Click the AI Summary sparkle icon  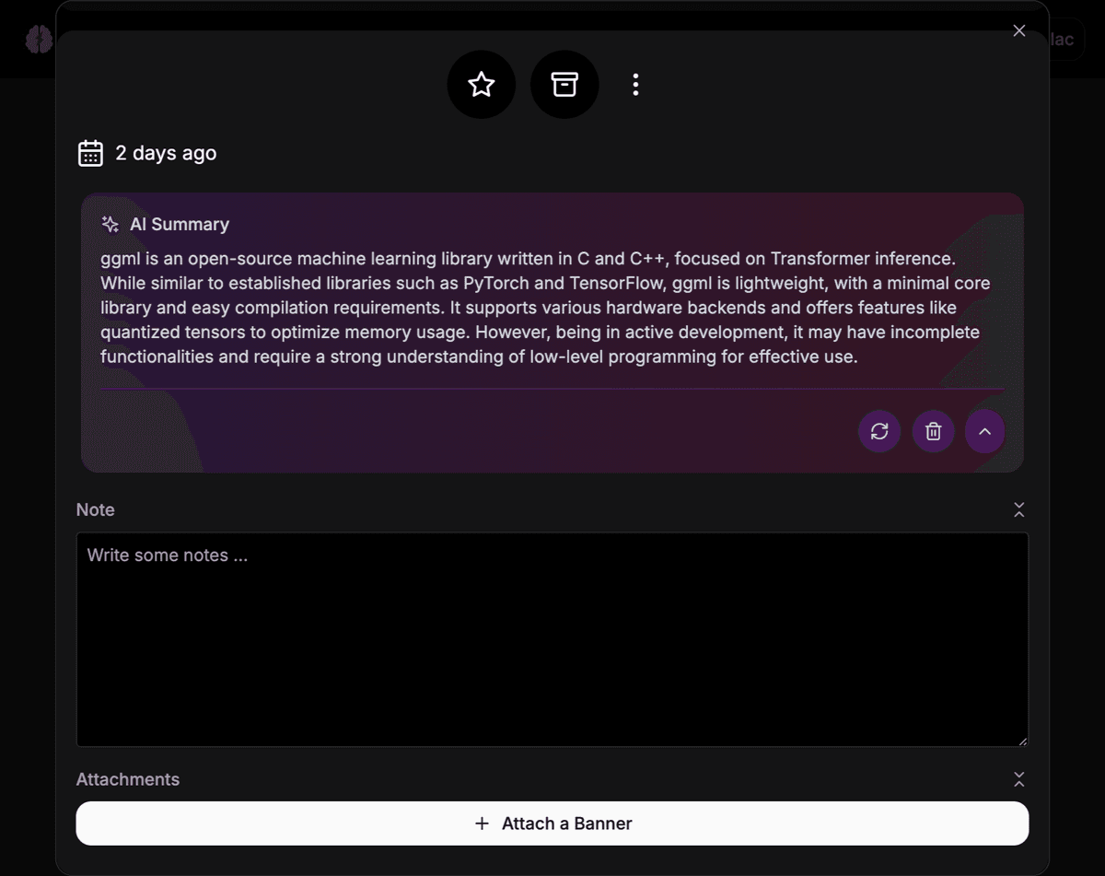110,225
